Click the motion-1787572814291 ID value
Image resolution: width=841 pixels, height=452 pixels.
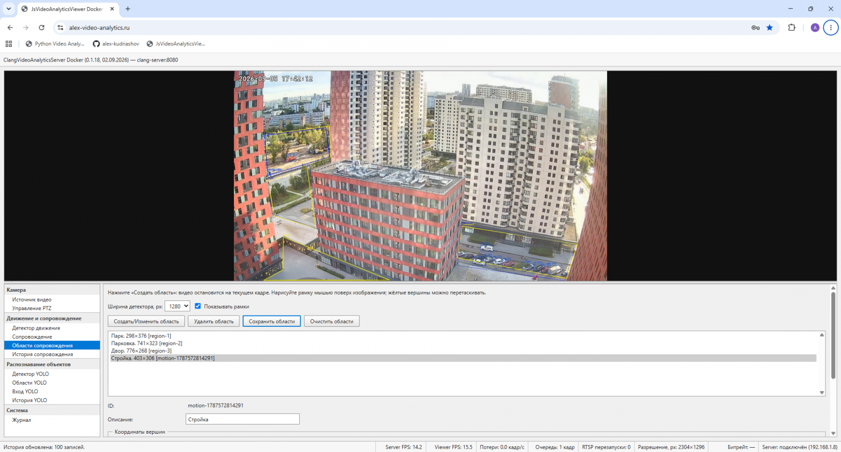click(x=216, y=406)
